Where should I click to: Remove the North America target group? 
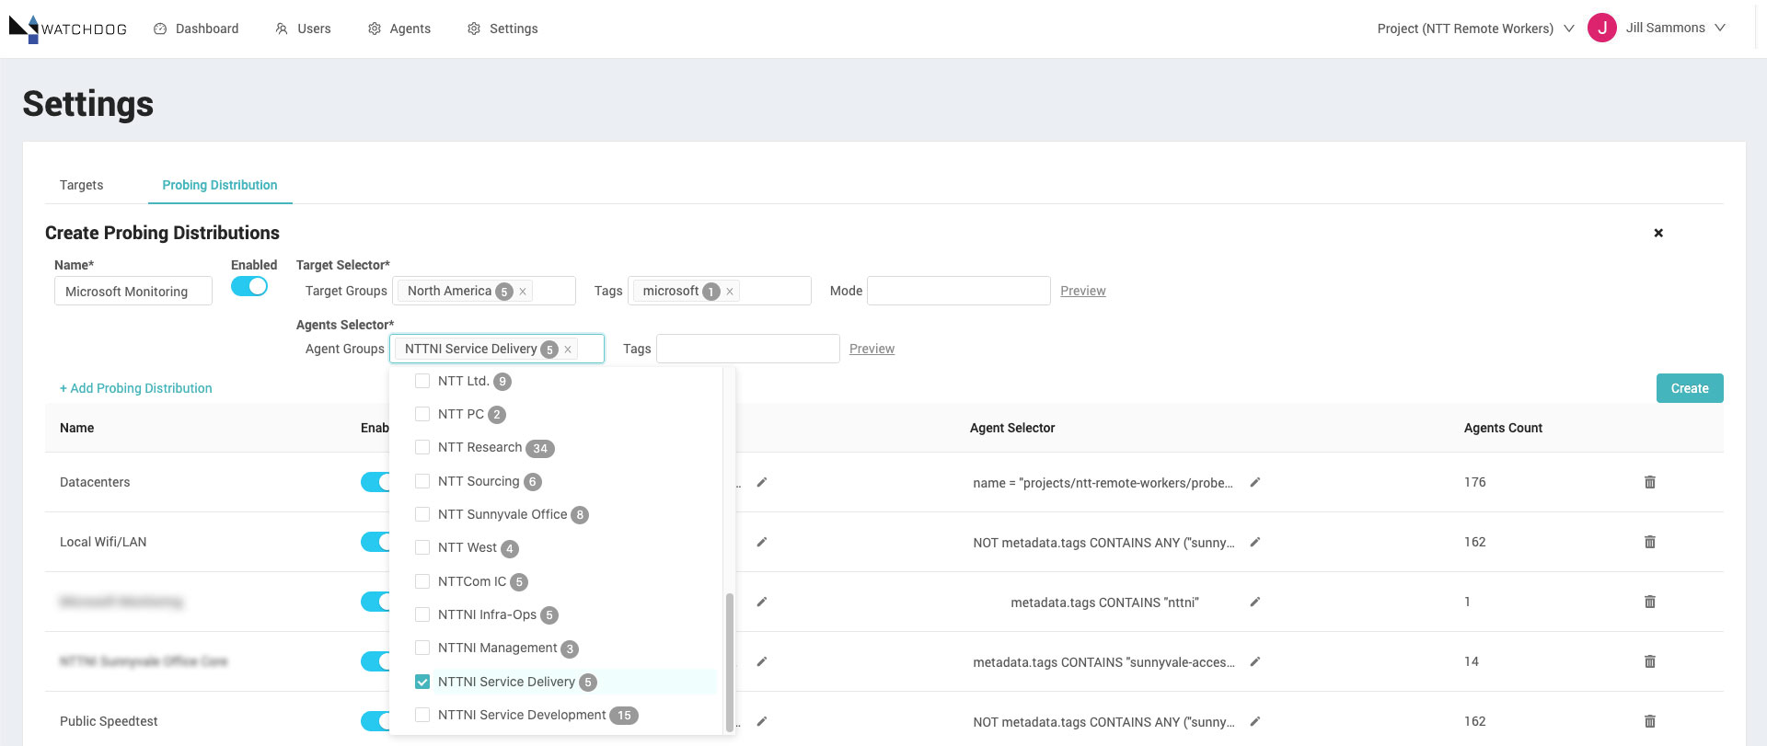click(x=523, y=292)
